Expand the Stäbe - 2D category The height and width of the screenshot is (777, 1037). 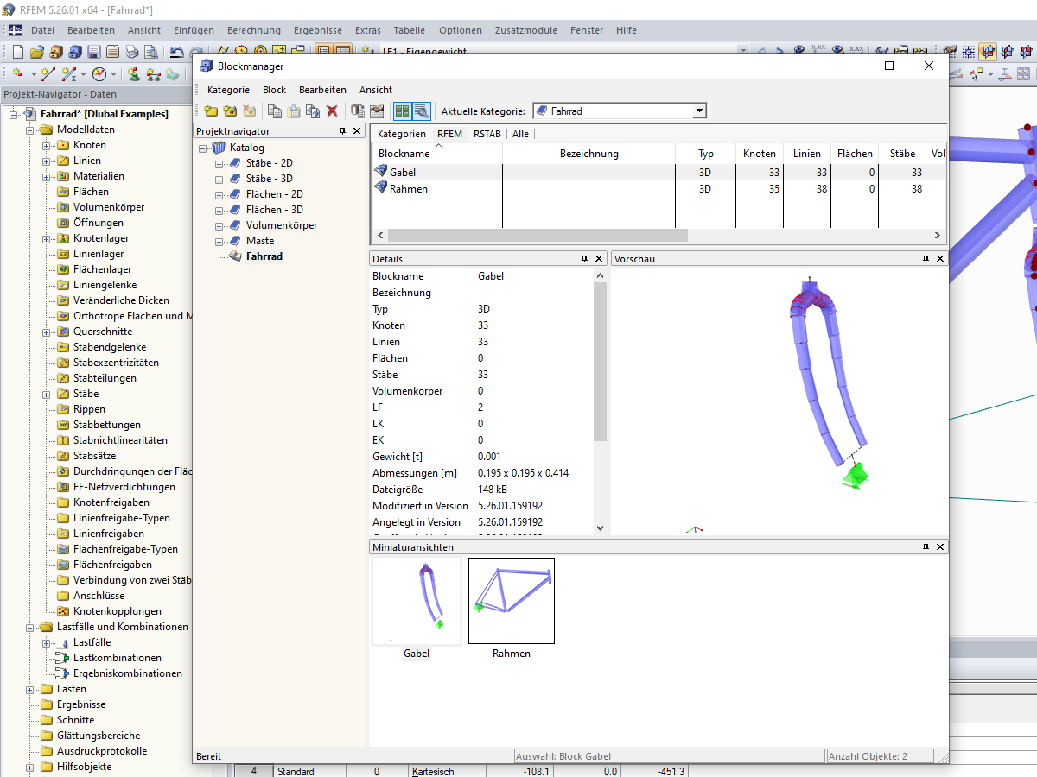pyautogui.click(x=219, y=163)
